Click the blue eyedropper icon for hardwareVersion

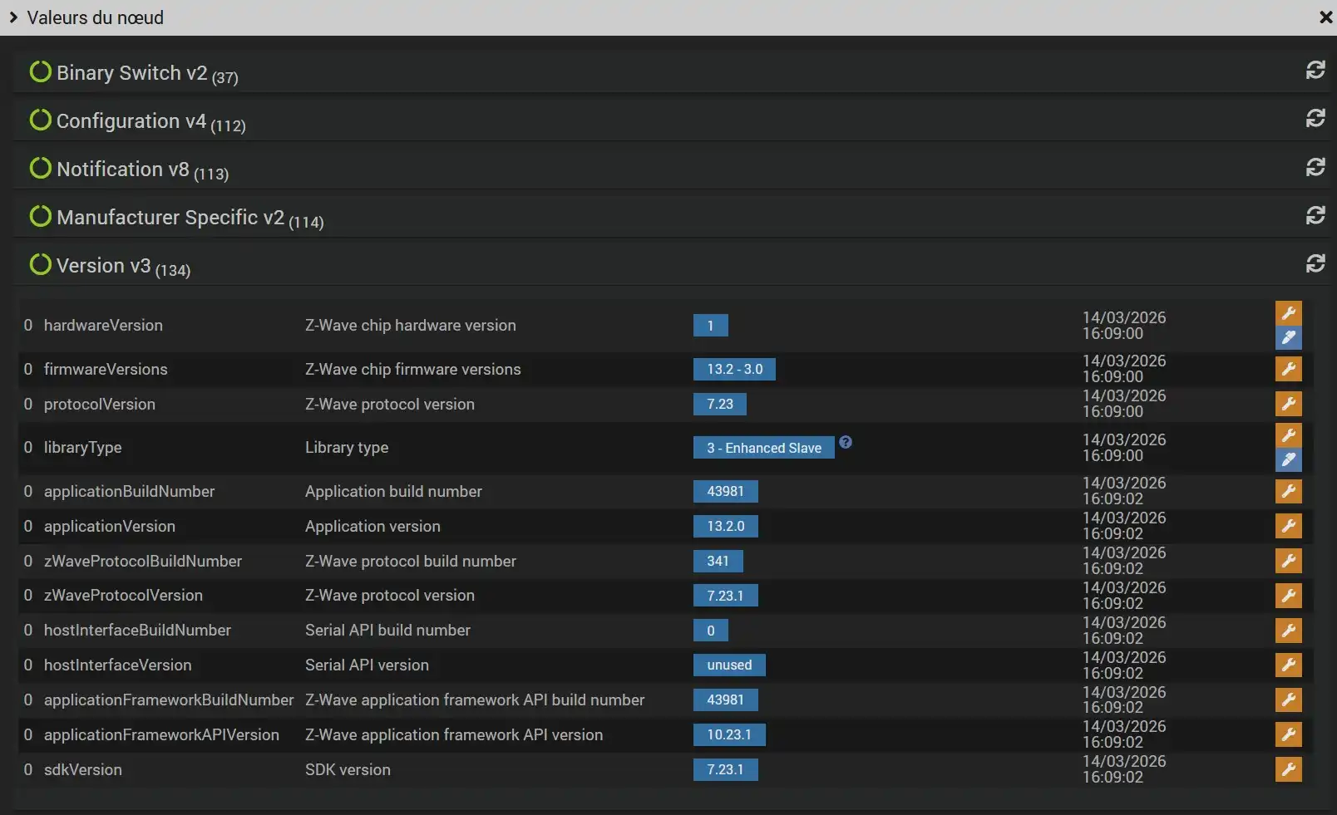[1288, 337]
